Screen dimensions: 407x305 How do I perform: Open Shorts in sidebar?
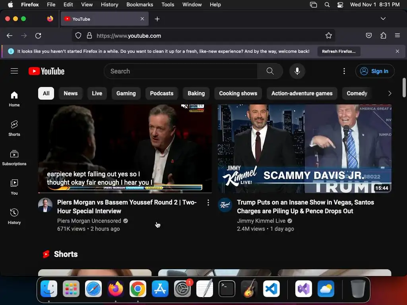[x=14, y=128]
